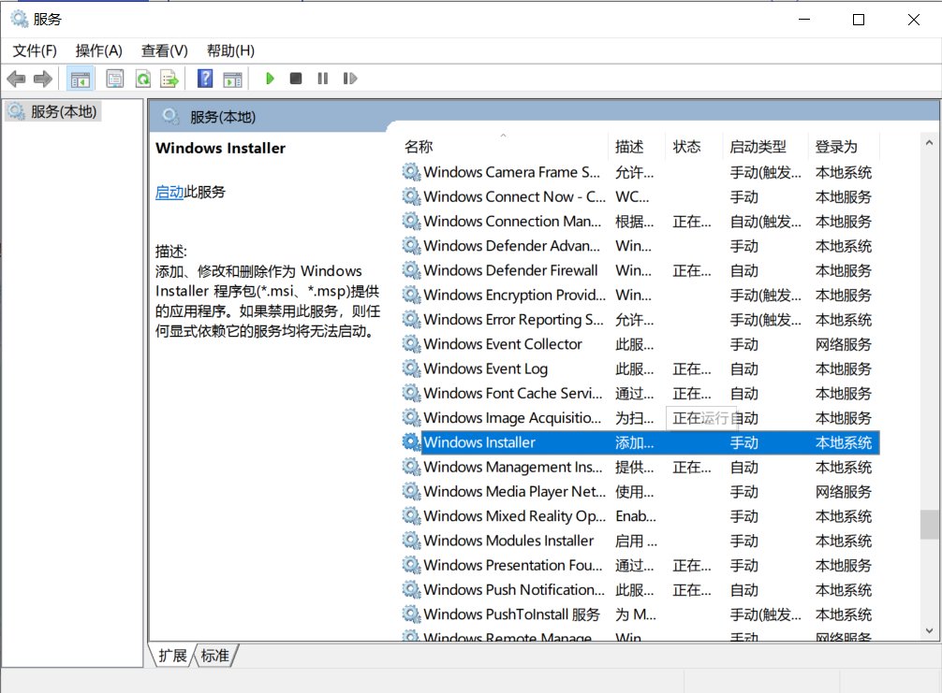Screen dimensions: 942x693
Task: Click the pause service button
Action: tap(321, 78)
